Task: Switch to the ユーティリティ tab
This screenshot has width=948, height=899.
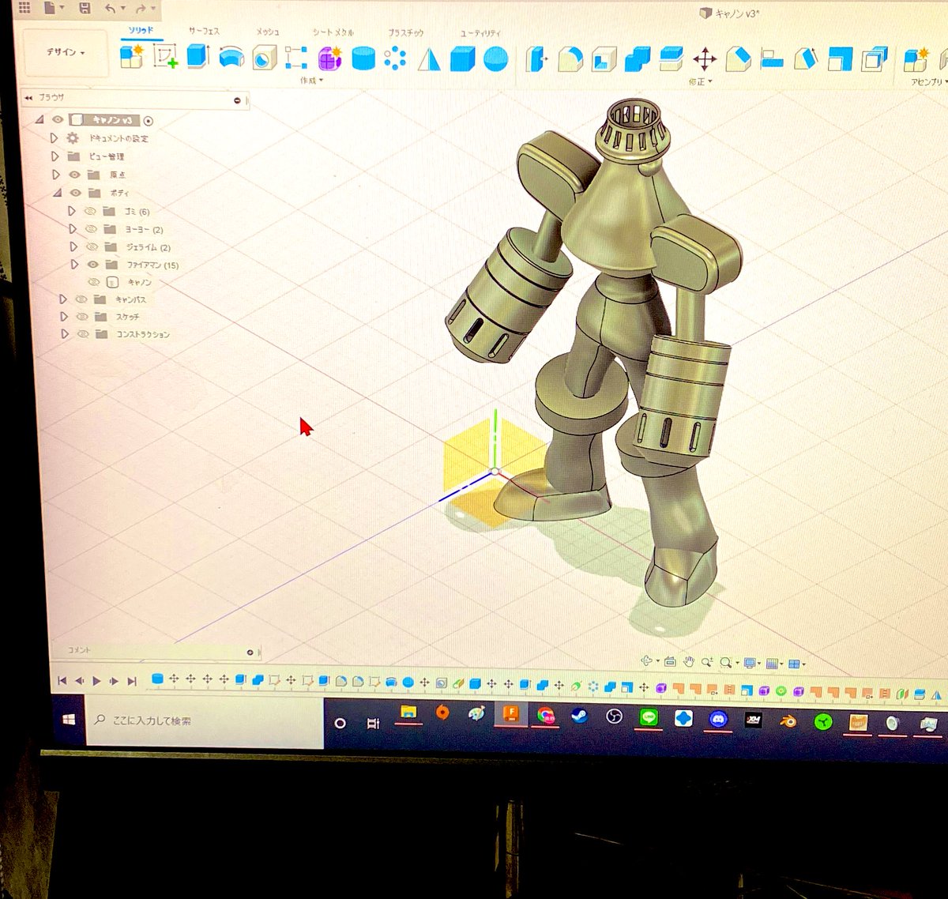Action: point(480,34)
